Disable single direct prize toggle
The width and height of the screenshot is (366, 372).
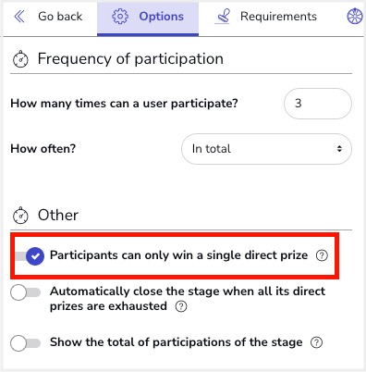30,256
